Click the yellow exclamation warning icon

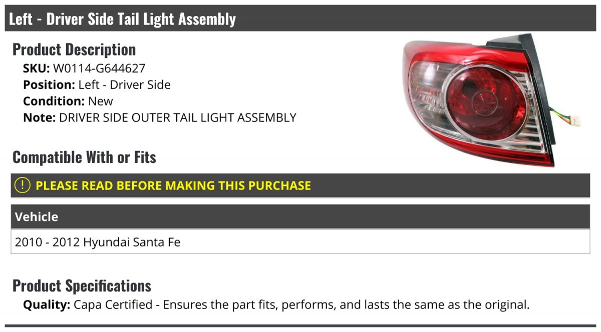click(x=23, y=185)
